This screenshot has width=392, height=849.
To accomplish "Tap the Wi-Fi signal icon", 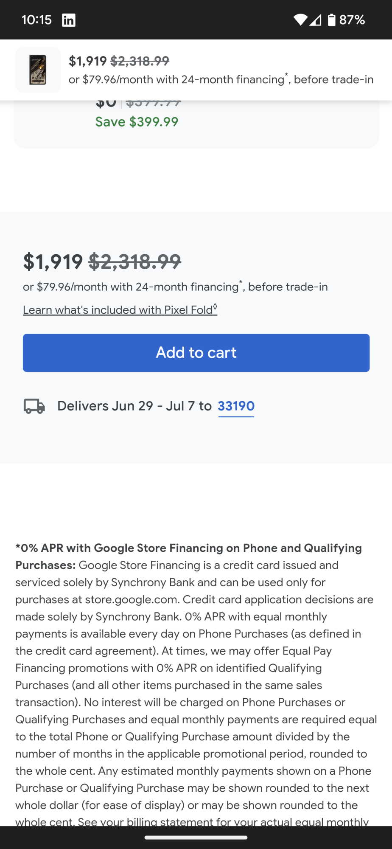I will (x=300, y=20).
